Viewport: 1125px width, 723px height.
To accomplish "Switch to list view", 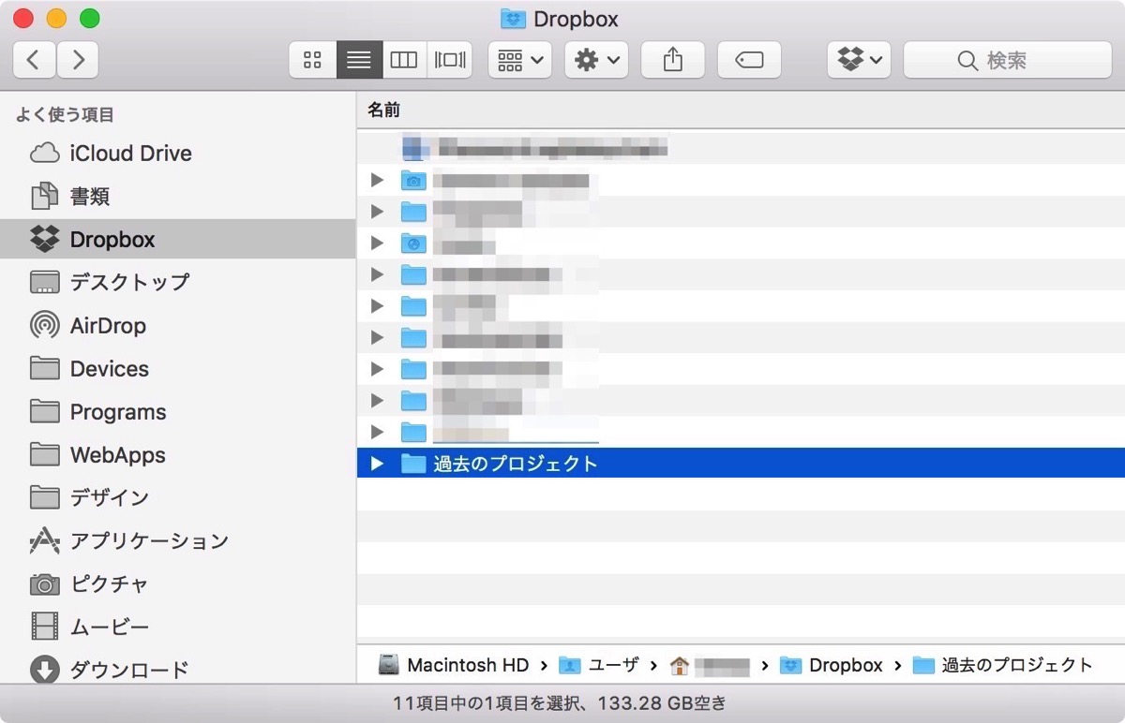I will pyautogui.click(x=358, y=60).
